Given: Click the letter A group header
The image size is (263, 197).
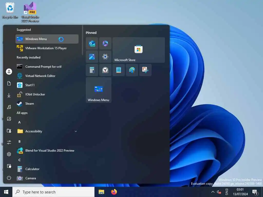Looking at the screenshot, I should (x=20, y=122).
